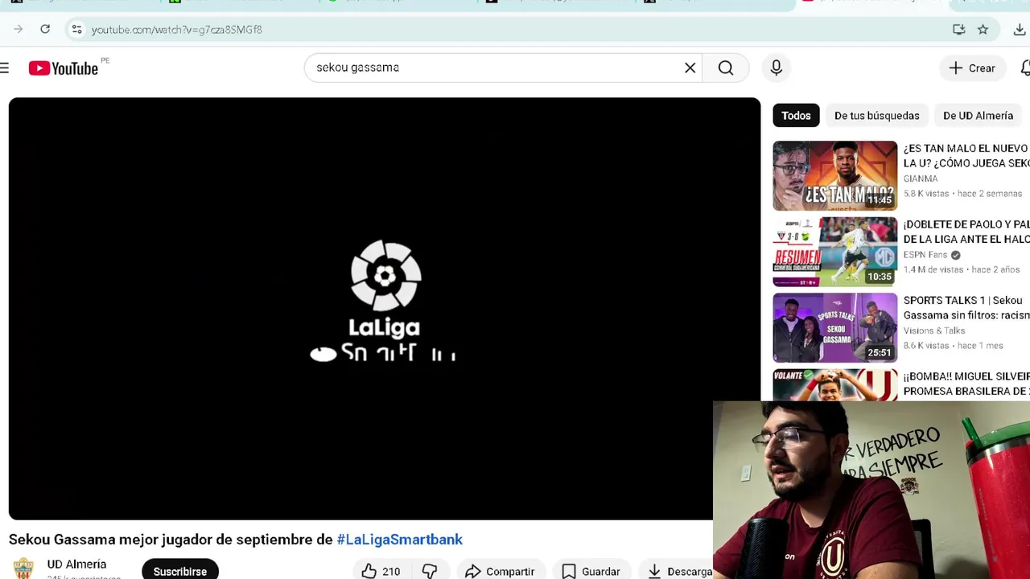Open browser downloads icon
Screen dimensions: 1030x579
[1020, 29]
